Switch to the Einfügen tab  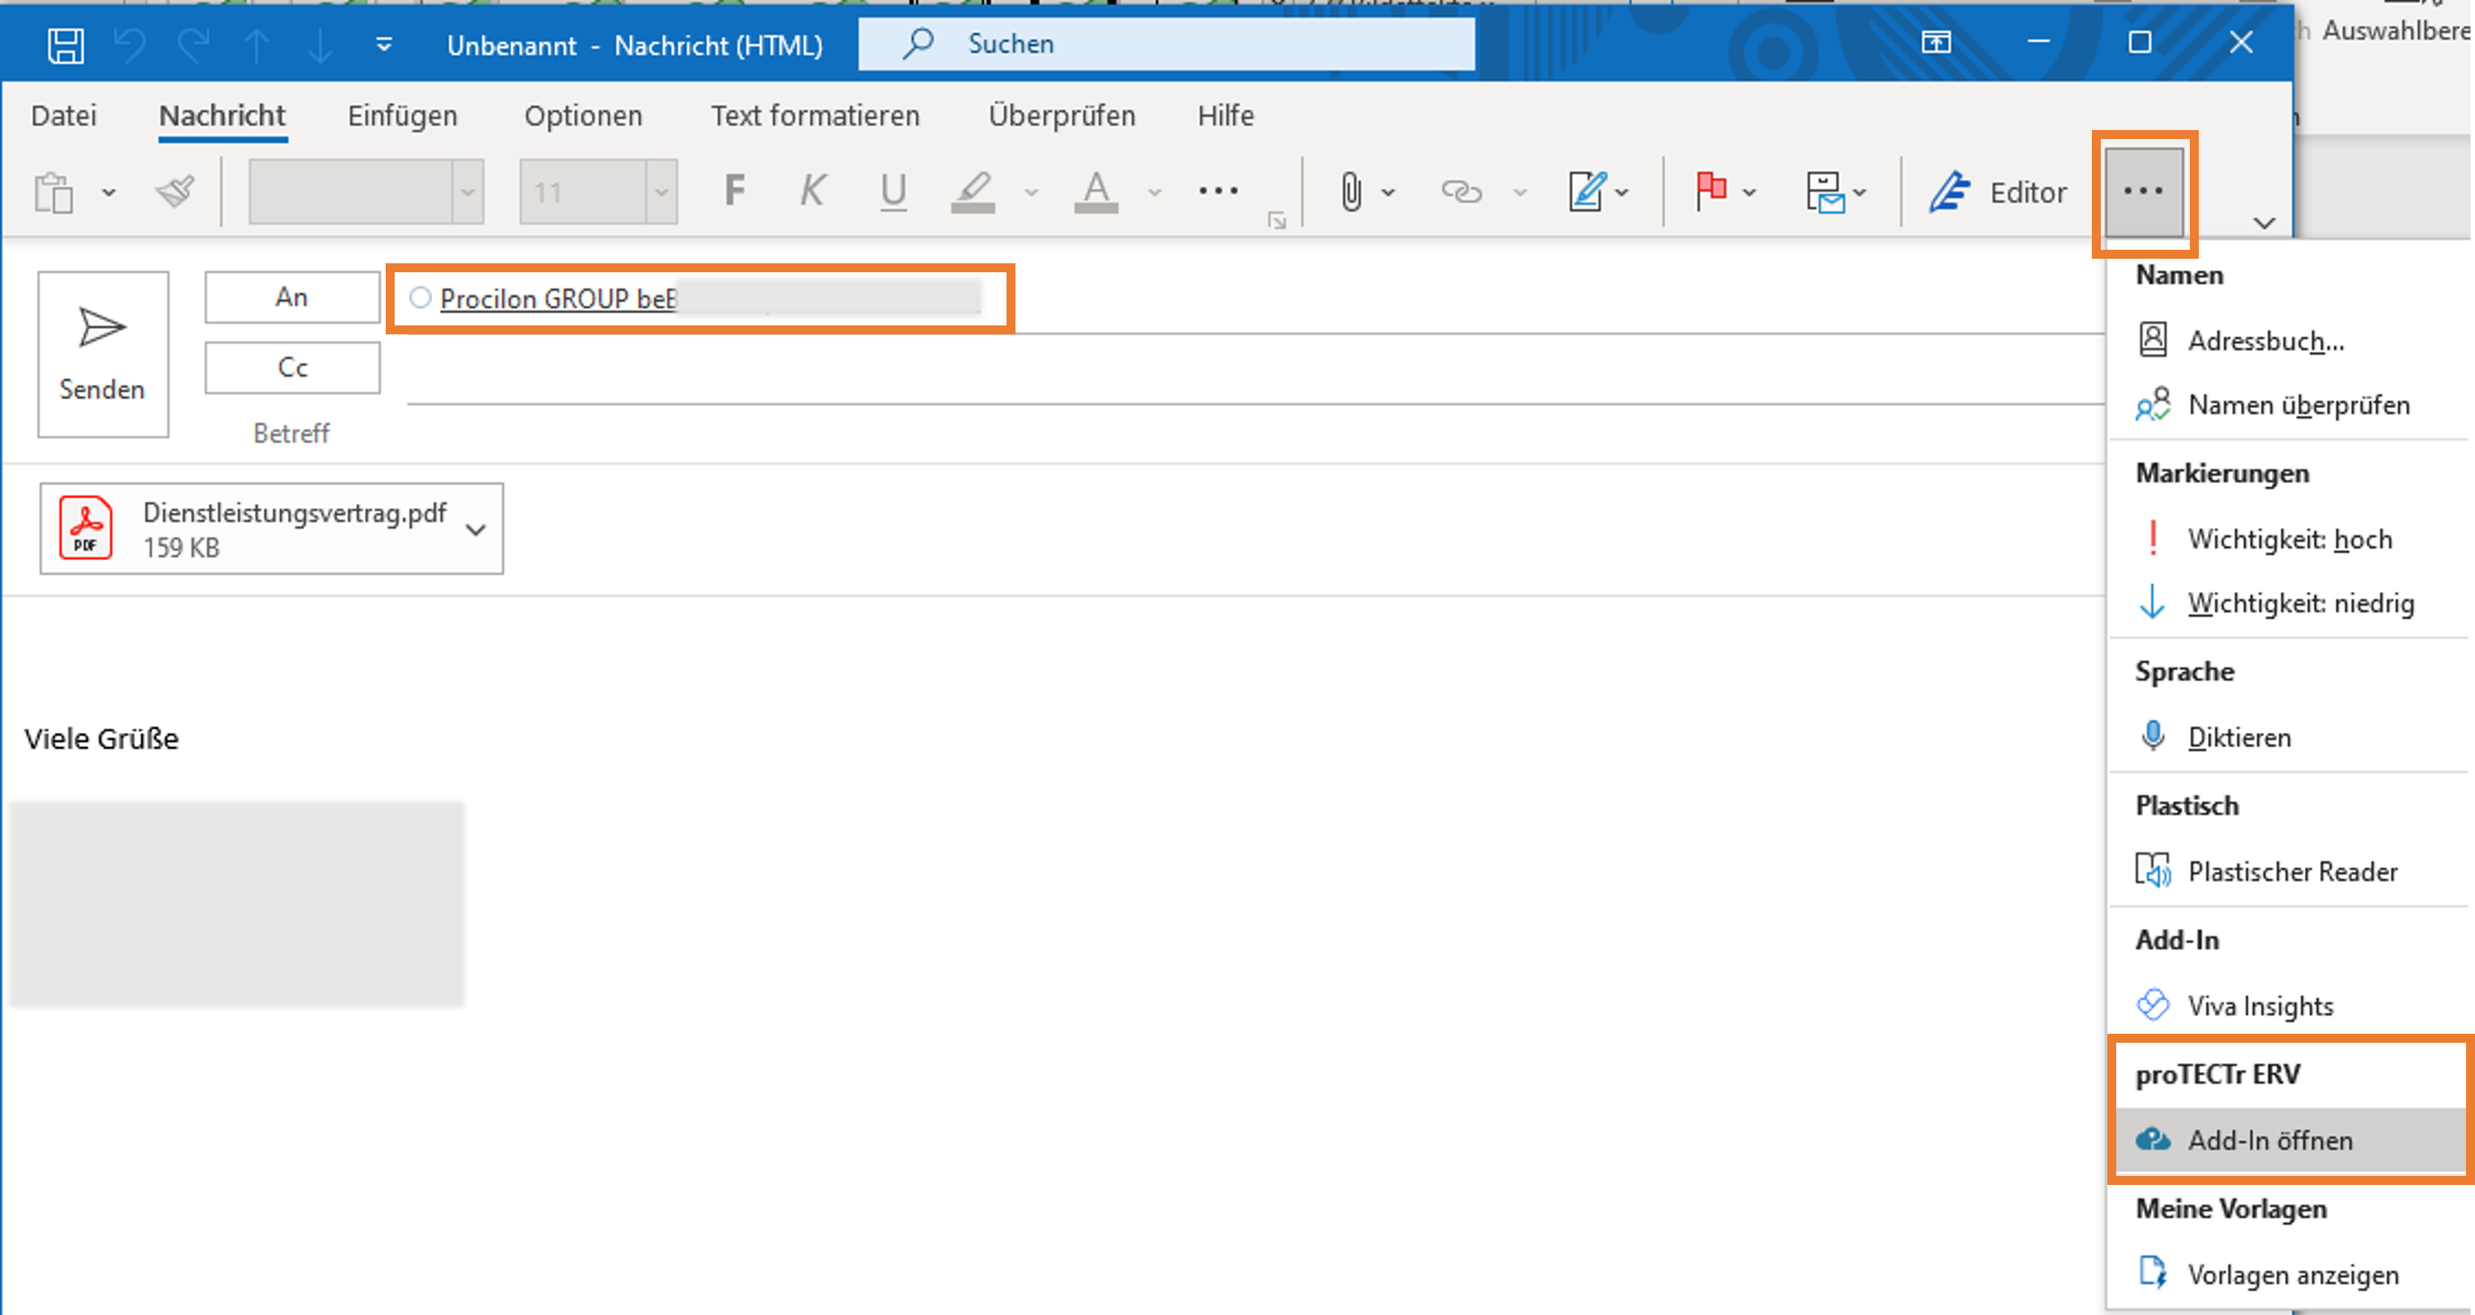(x=402, y=115)
